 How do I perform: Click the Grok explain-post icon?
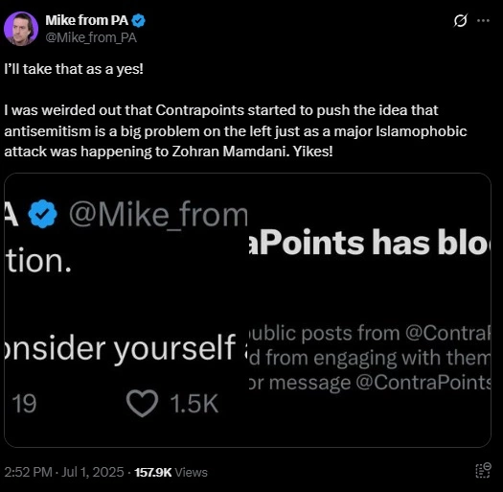click(x=460, y=21)
